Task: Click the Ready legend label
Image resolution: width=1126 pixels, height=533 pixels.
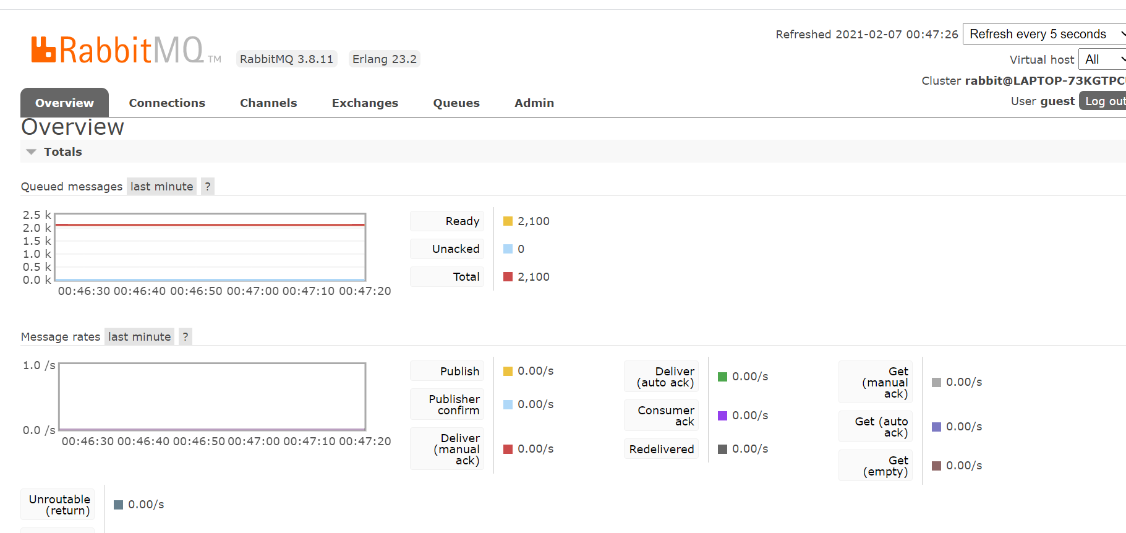Action: click(447, 221)
